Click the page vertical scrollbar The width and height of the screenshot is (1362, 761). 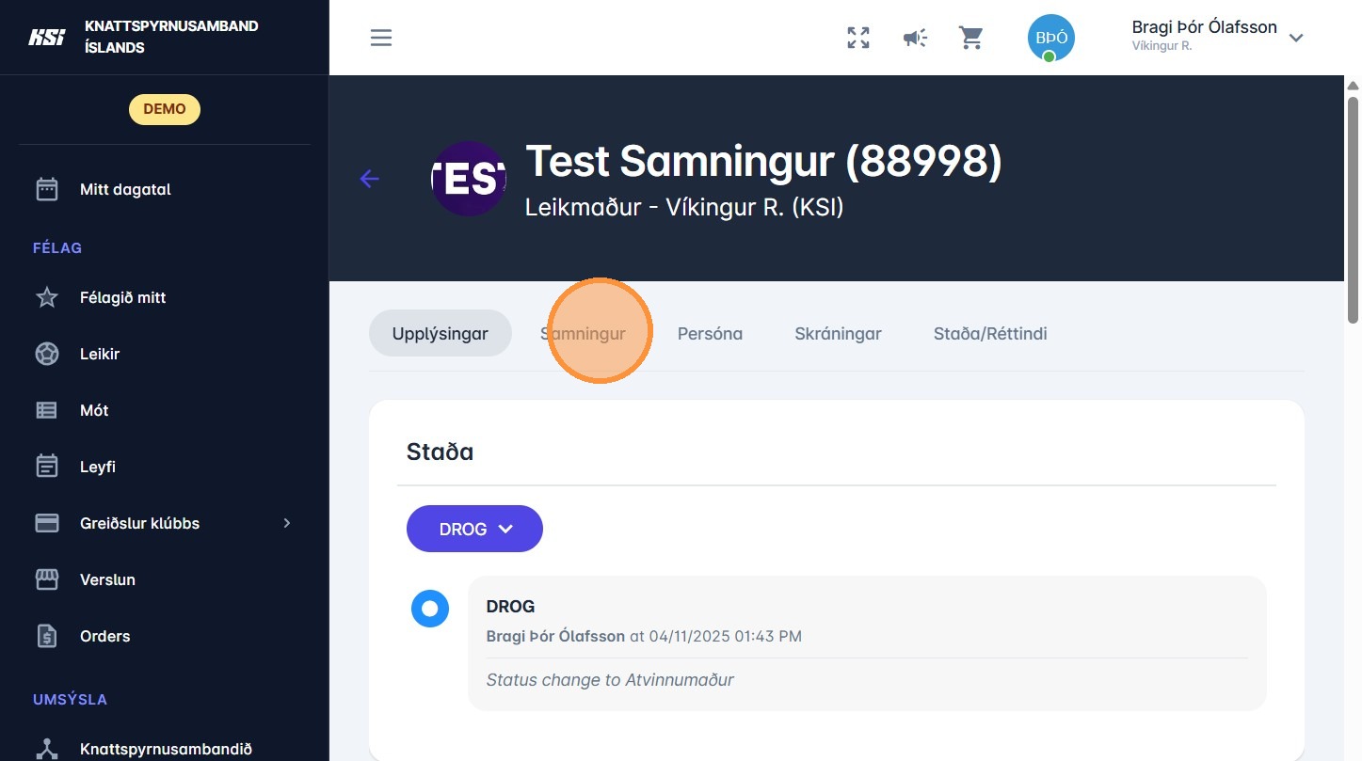(1353, 207)
